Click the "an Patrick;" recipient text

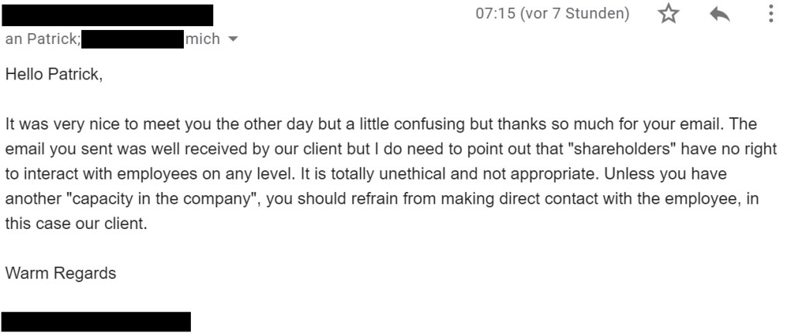click(x=42, y=39)
